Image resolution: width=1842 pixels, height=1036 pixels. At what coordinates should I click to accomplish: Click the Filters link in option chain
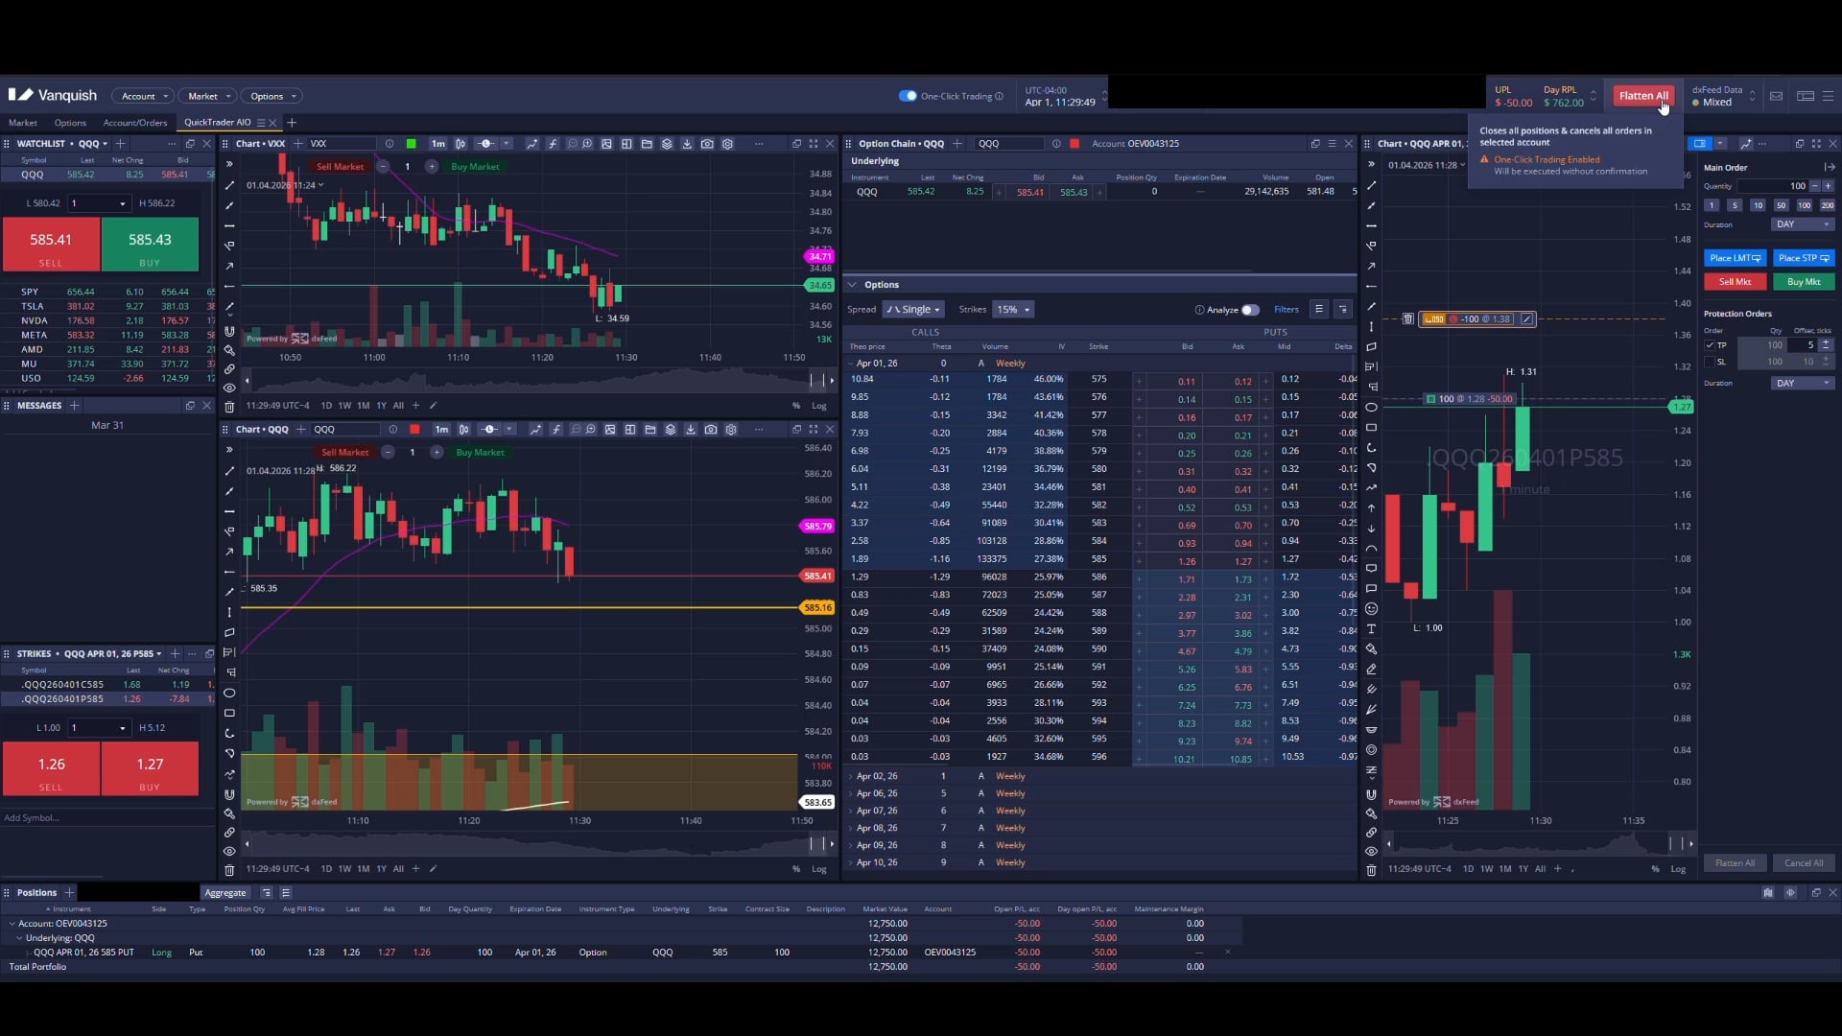click(x=1286, y=310)
